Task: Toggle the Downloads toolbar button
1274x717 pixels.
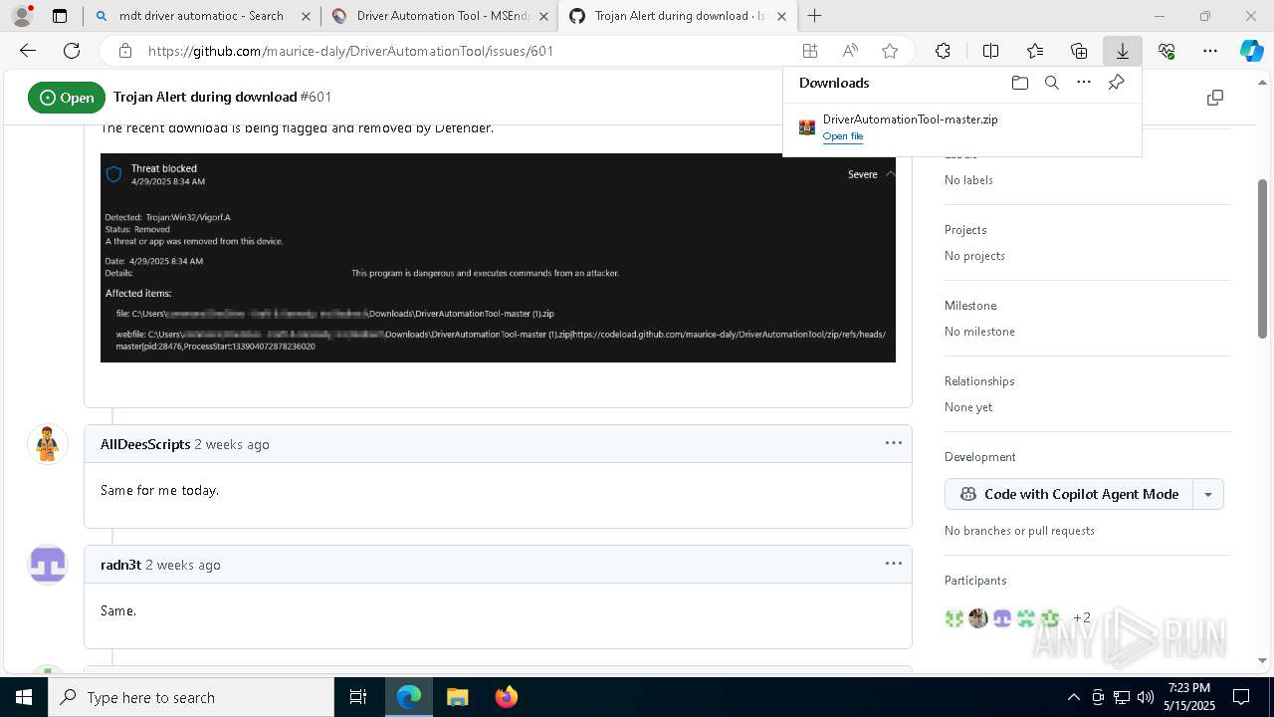Action: (1122, 51)
